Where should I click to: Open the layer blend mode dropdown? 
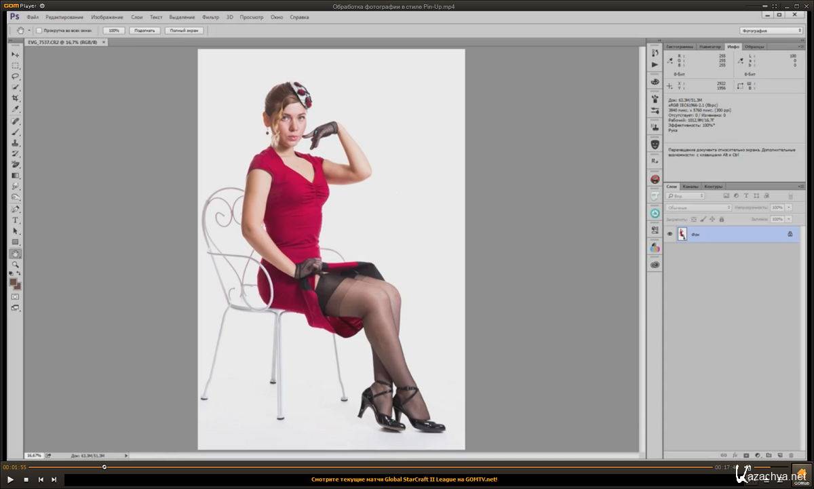(699, 208)
